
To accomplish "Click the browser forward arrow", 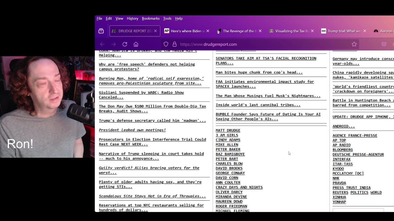I will click(114, 44).
